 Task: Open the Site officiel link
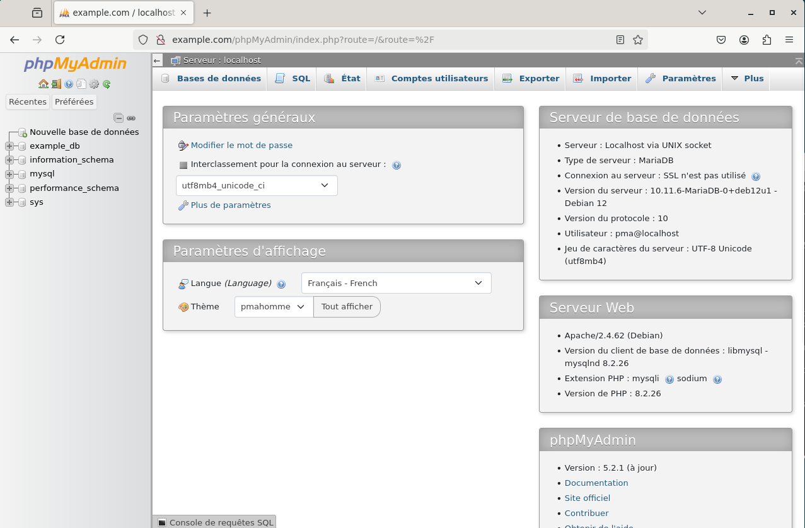588,498
